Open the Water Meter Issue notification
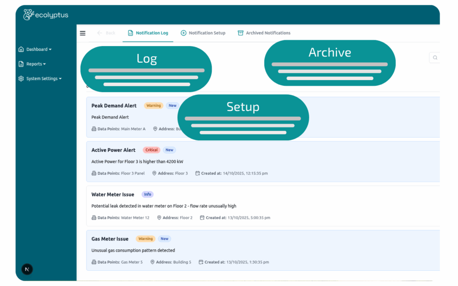The image size is (458, 286). coord(113,195)
